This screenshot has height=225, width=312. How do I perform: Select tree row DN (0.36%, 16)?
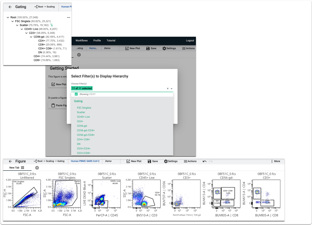coord(47,52)
